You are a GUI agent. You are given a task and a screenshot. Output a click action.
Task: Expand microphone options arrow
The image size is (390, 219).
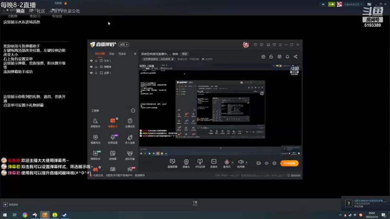(x=233, y=163)
